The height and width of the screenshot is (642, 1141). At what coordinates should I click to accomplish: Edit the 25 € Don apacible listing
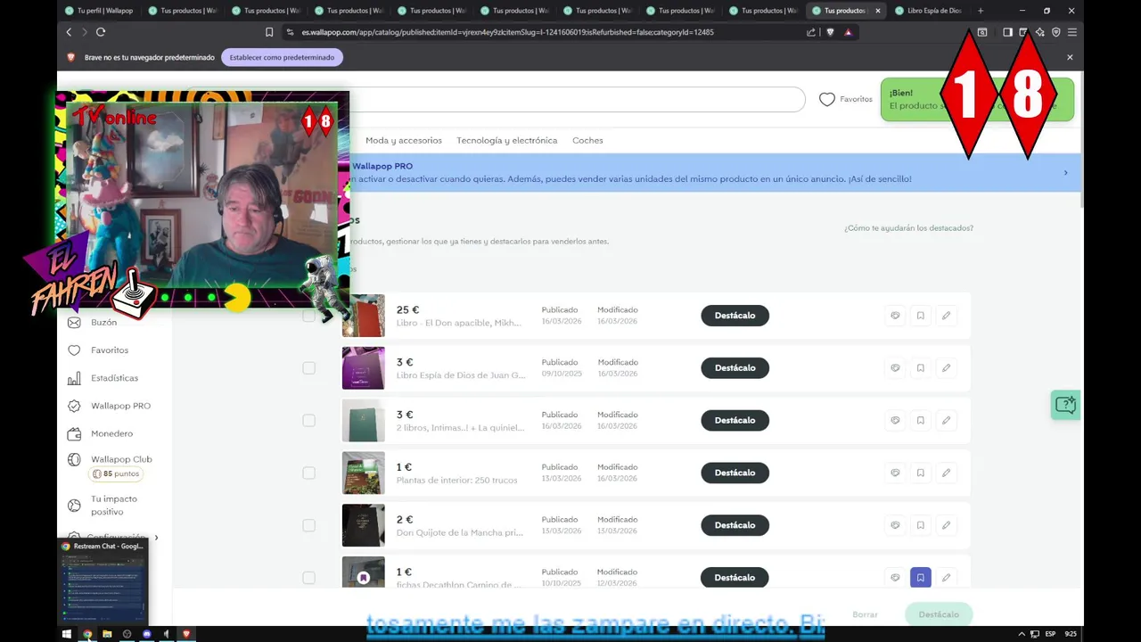946,316
